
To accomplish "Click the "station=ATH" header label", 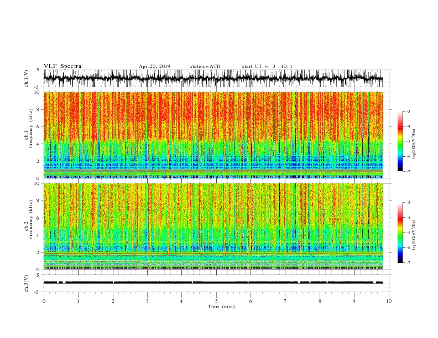I will click(x=205, y=66).
